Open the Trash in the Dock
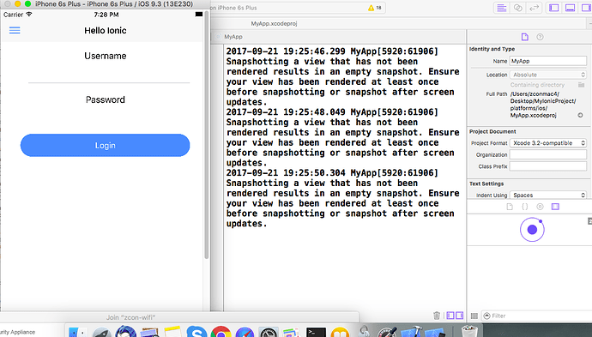 [469, 332]
